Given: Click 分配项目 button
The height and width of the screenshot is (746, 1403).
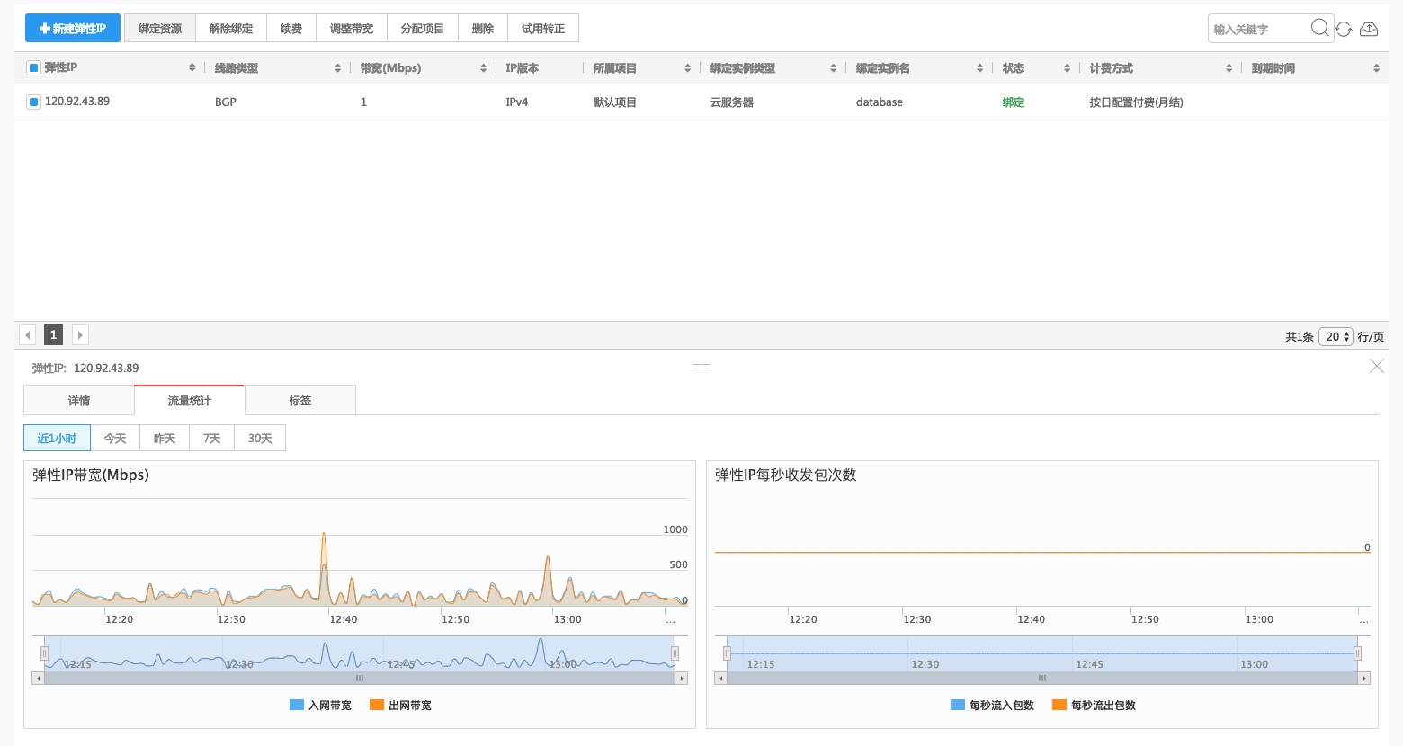Looking at the screenshot, I should tap(423, 29).
